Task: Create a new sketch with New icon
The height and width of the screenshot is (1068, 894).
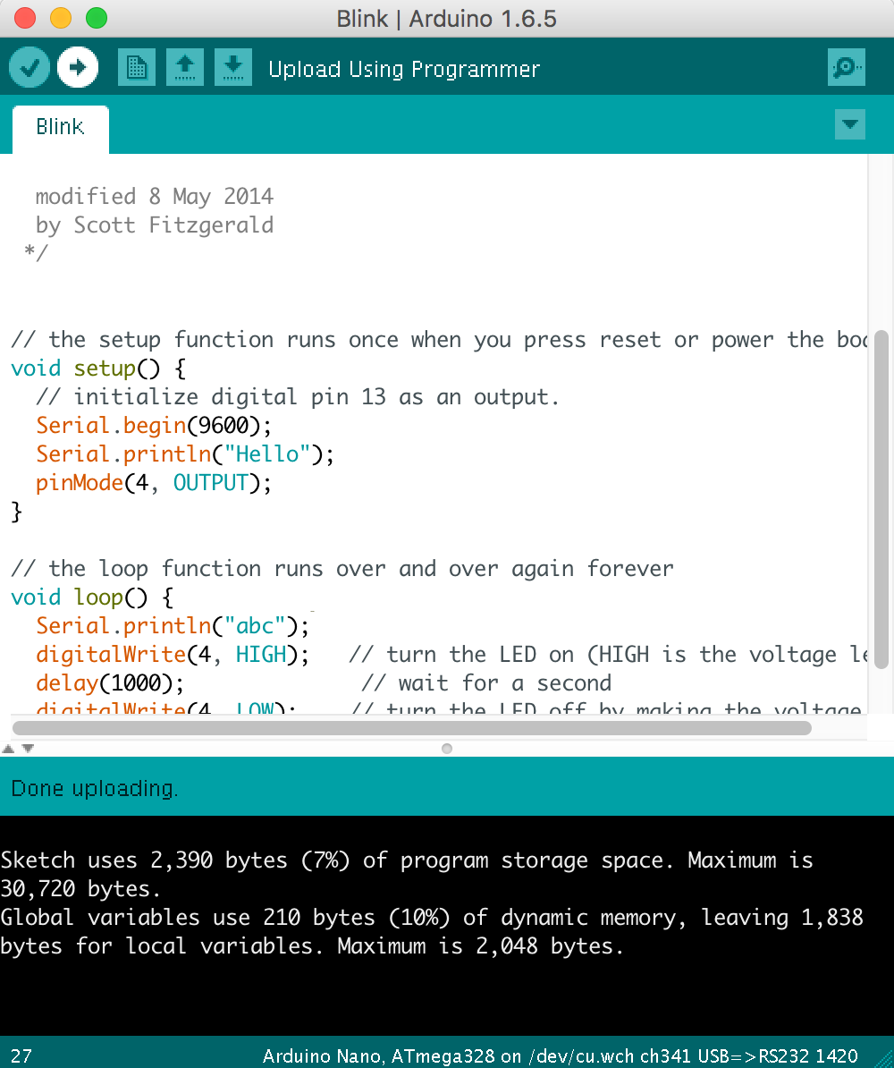Action: coord(136,67)
